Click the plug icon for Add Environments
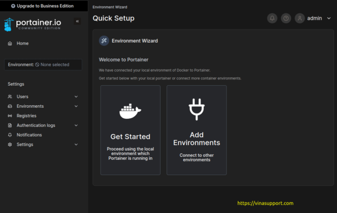 196,110
